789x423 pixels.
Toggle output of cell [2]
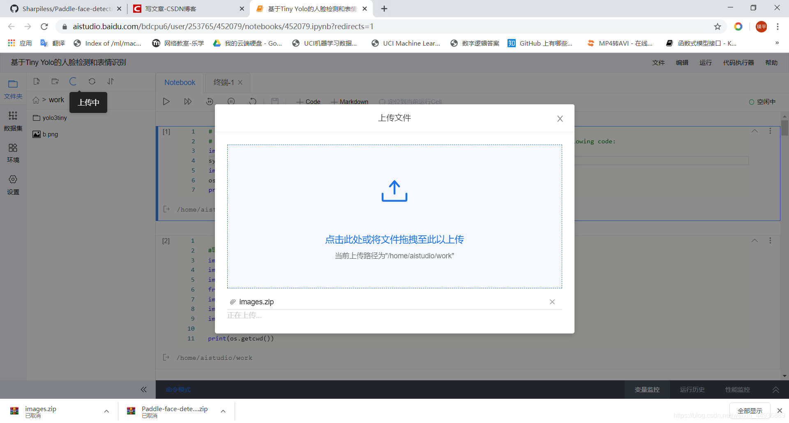(166, 357)
